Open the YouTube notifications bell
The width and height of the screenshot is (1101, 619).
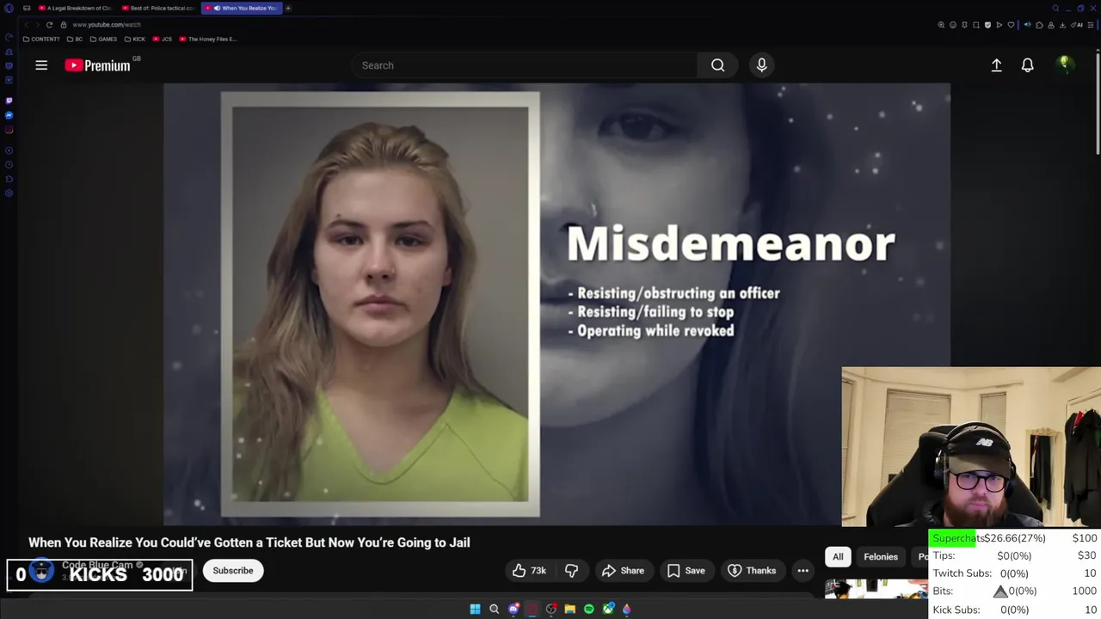point(1027,65)
